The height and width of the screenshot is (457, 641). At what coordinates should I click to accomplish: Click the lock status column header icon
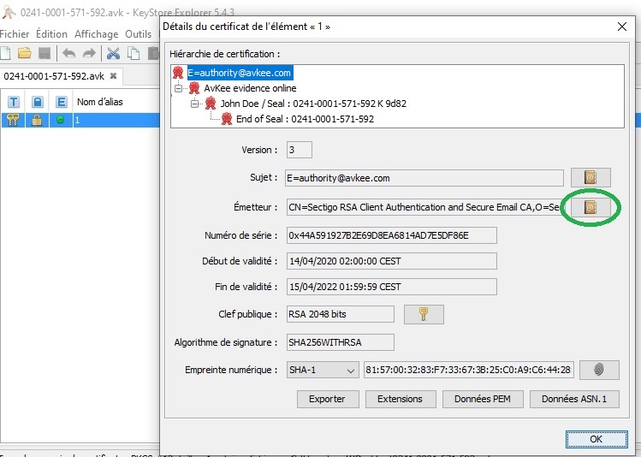pyautogui.click(x=37, y=102)
